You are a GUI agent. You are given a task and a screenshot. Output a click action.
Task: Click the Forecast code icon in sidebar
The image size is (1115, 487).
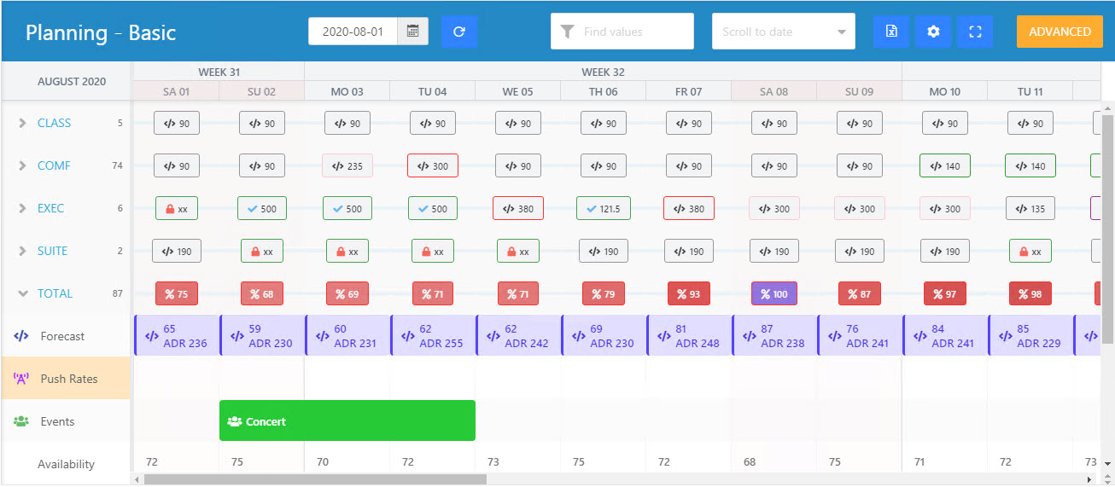pyautogui.click(x=21, y=336)
